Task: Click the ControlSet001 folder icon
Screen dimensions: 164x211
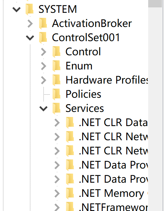Action: (x=43, y=37)
